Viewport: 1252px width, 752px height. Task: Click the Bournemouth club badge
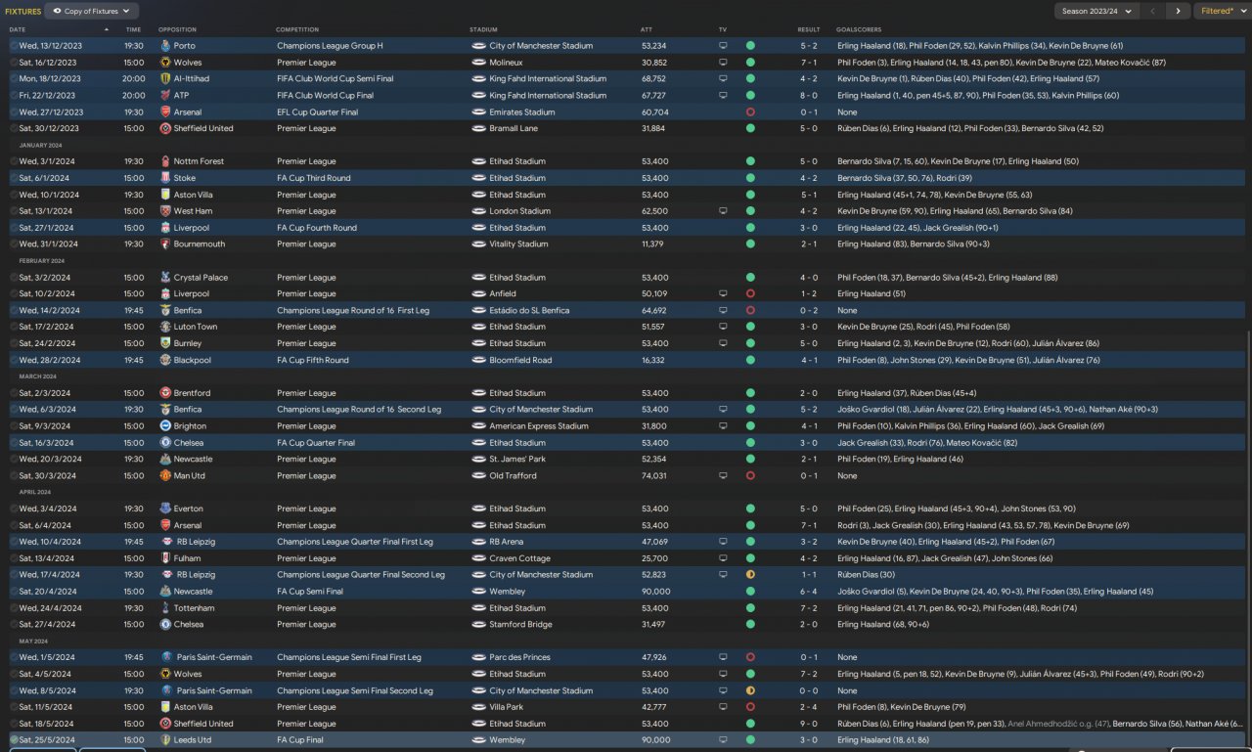pyautogui.click(x=165, y=244)
